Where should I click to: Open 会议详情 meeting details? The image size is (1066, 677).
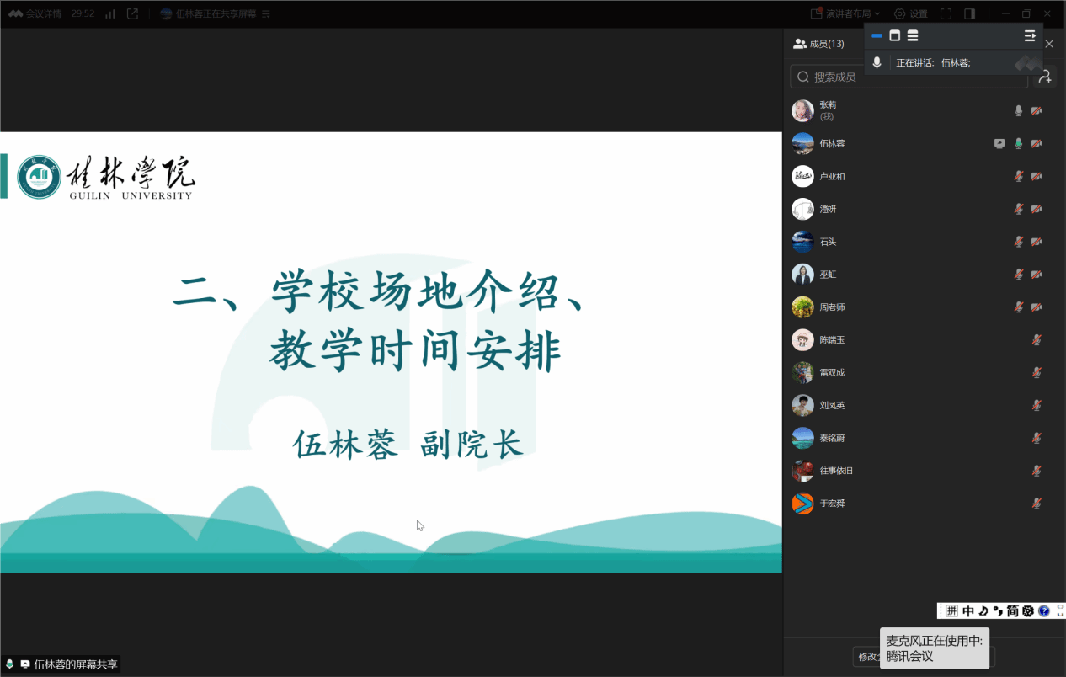point(35,13)
